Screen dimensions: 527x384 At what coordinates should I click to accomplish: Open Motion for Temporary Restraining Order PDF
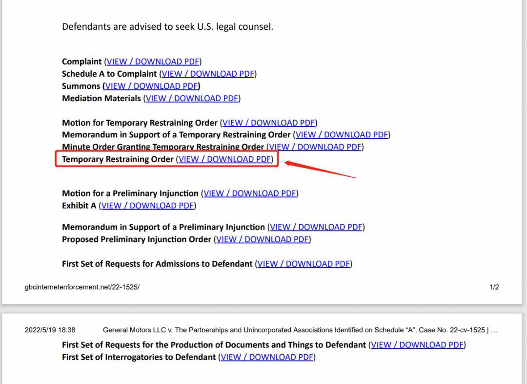[x=268, y=123]
